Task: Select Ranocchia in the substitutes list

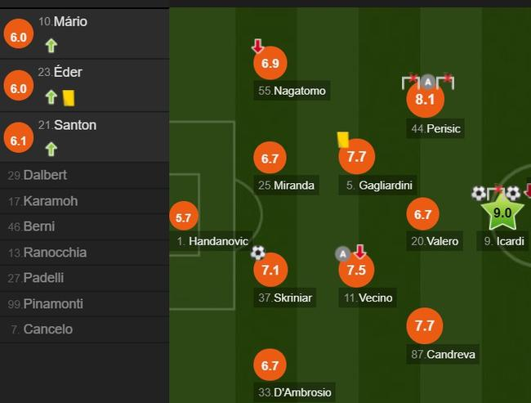Action: 54,252
